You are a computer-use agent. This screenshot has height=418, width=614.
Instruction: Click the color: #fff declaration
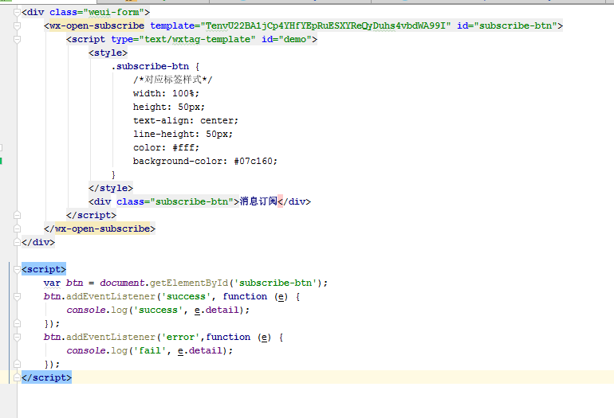[166, 147]
